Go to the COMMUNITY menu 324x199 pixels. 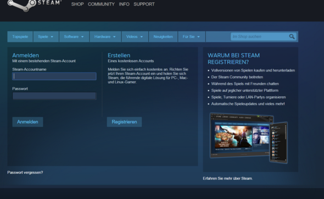[101, 4]
